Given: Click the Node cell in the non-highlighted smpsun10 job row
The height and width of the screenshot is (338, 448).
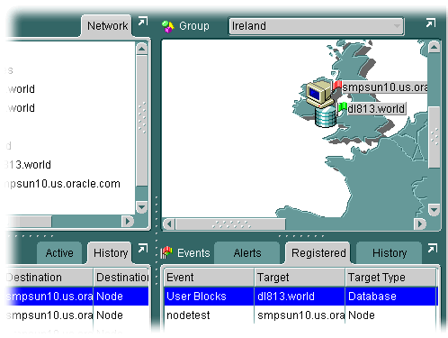Looking at the screenshot, I should click(x=121, y=315).
